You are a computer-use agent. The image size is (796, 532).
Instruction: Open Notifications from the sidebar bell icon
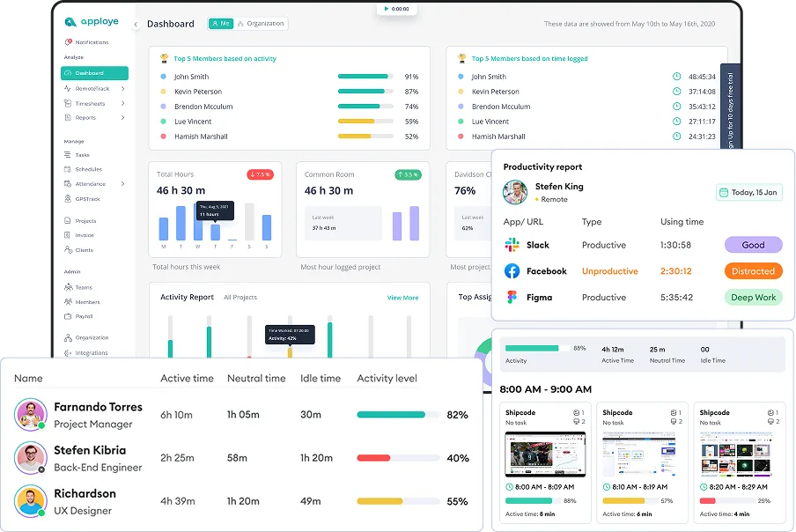pos(69,42)
